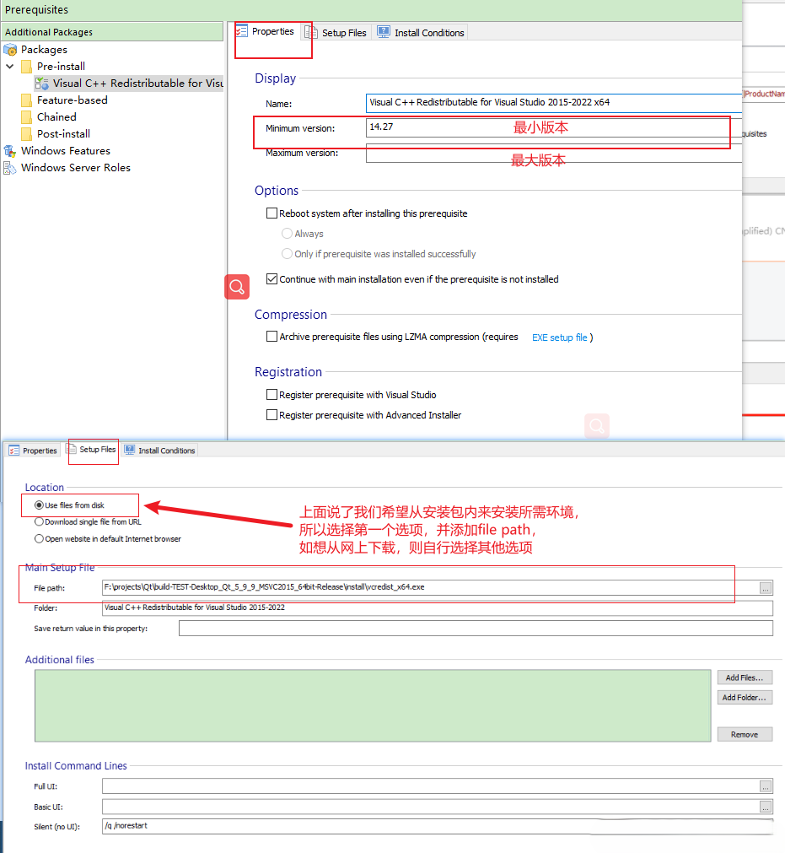The width and height of the screenshot is (785, 853).
Task: Click the Minimum version field
Action: point(553,128)
